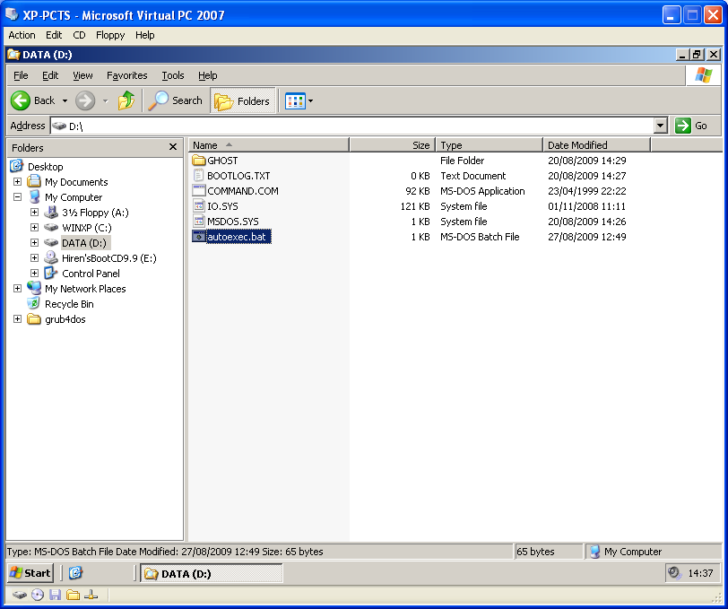Open the Forward history dropdown arrow

106,100
